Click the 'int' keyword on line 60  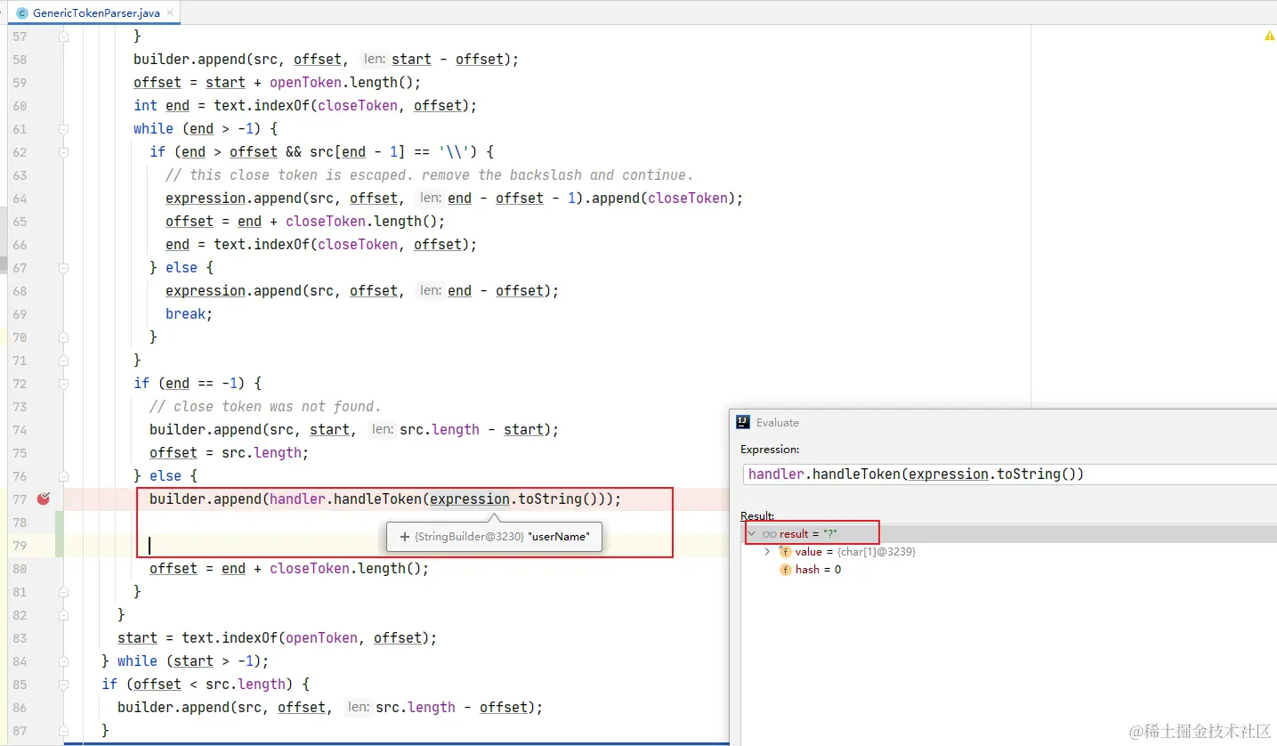(145, 106)
